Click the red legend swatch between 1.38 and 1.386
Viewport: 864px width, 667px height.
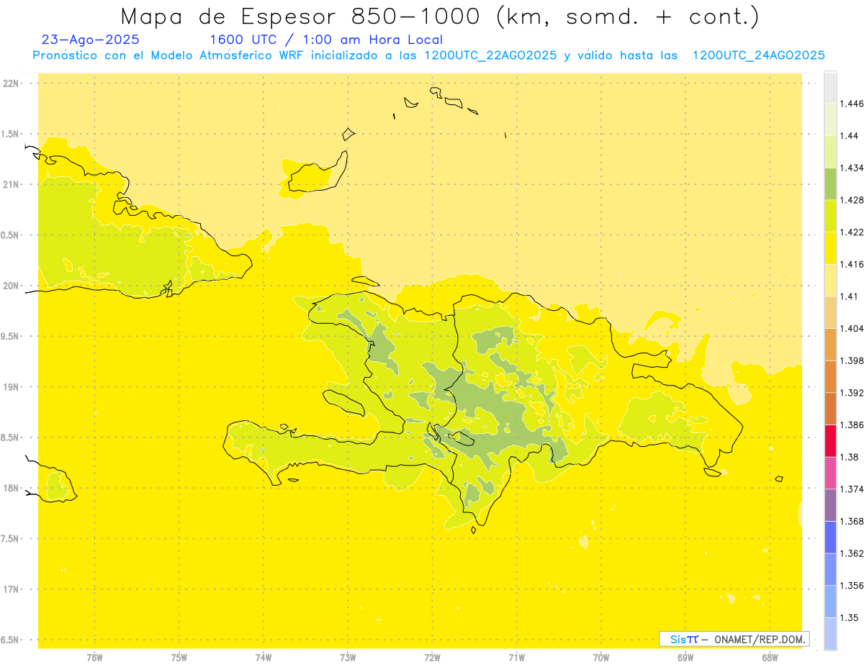tap(830, 440)
